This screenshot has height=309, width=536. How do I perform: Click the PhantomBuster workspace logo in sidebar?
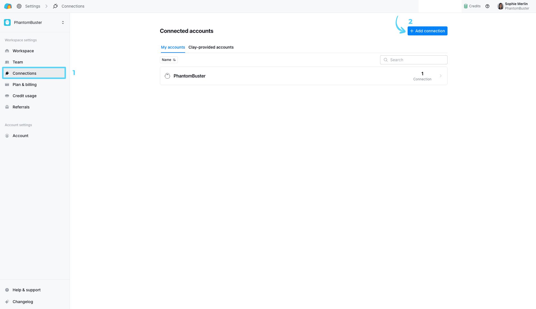pos(7,22)
